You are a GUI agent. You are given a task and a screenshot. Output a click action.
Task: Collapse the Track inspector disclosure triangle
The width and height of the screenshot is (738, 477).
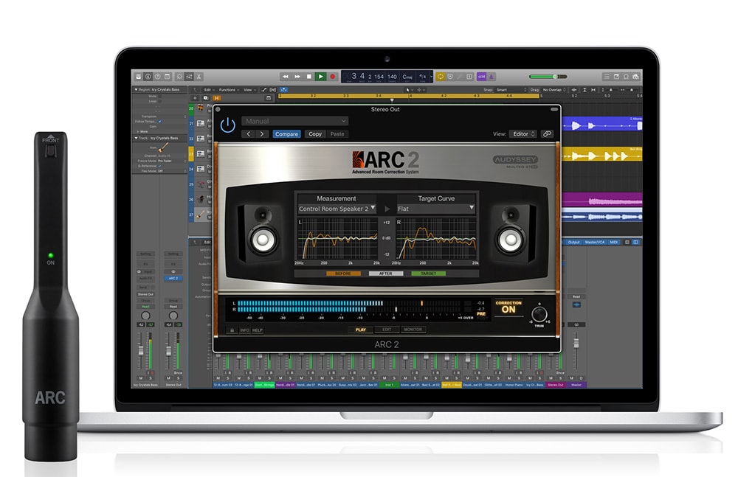pos(136,139)
